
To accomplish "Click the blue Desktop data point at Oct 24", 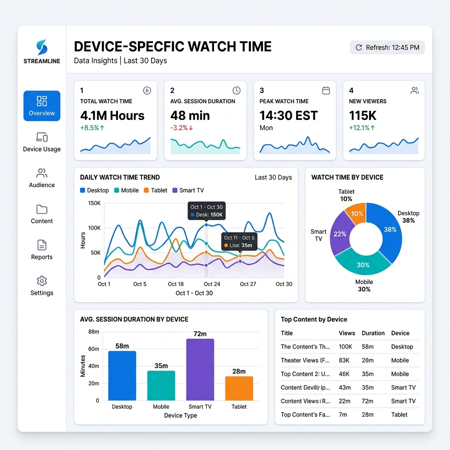I will (x=206, y=225).
